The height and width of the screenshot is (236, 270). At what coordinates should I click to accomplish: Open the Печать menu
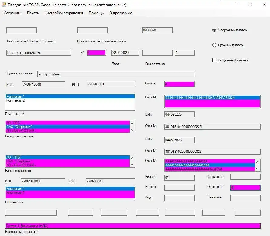click(33, 13)
